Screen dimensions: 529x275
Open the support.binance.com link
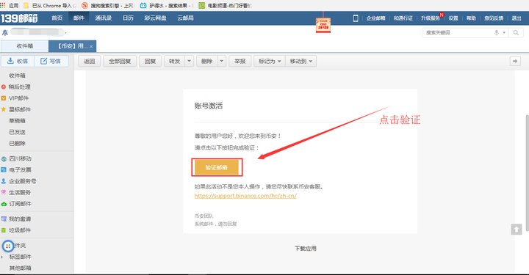tap(245, 196)
